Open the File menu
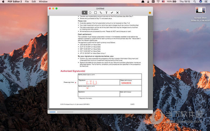The image size is (210, 131). point(25,2)
